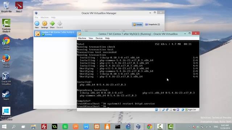Select the Details button in Manager

pyautogui.click(x=137, y=25)
